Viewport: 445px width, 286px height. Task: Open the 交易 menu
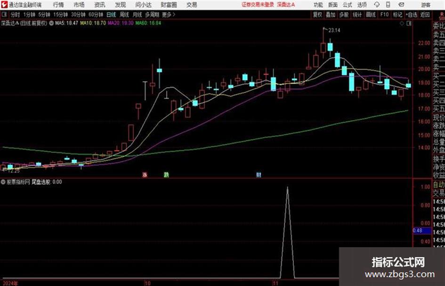[192, 5]
